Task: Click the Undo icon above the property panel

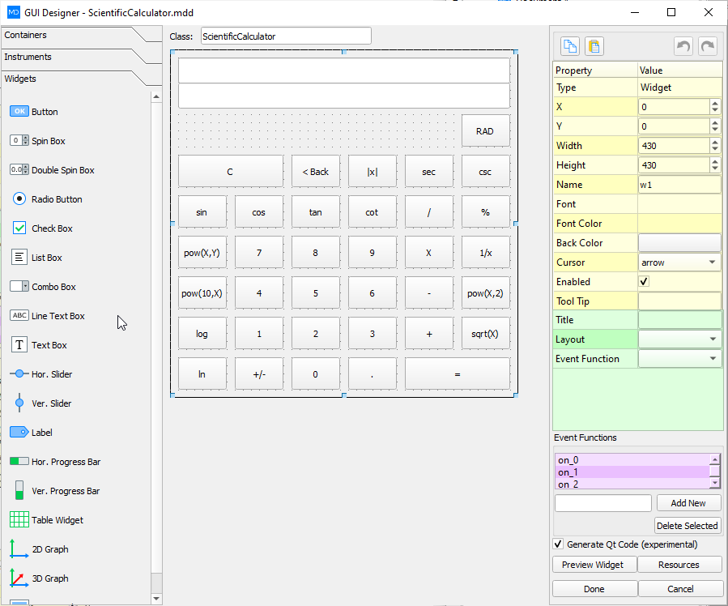Action: pos(684,46)
